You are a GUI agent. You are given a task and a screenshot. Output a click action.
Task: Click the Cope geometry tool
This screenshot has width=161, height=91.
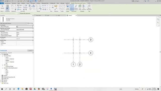pos(20,5)
